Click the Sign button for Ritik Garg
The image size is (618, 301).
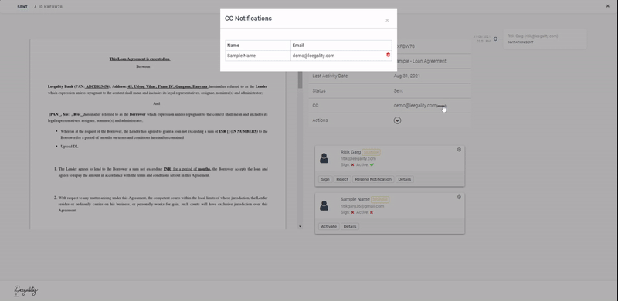(325, 179)
